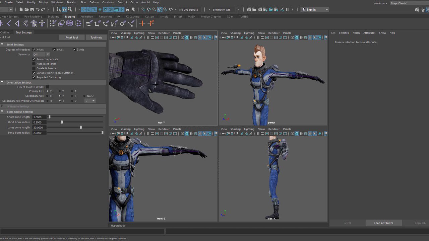Open the Quick Rig shelf tool
Screen dimensions: 429x241
[34, 23]
